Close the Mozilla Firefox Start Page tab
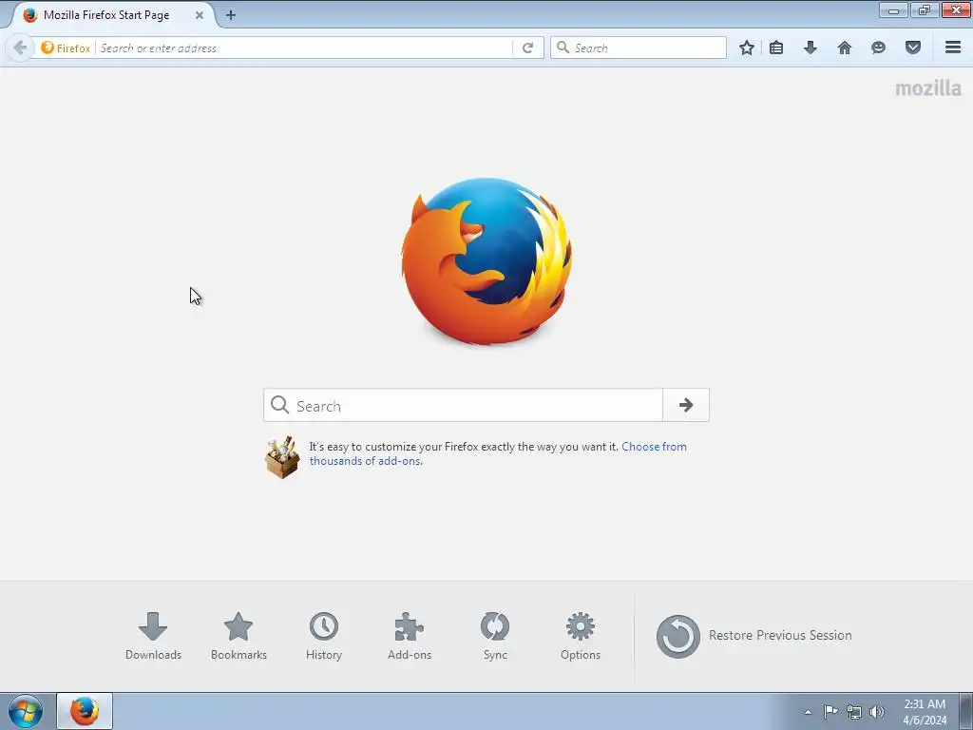The image size is (973, 730). click(200, 15)
